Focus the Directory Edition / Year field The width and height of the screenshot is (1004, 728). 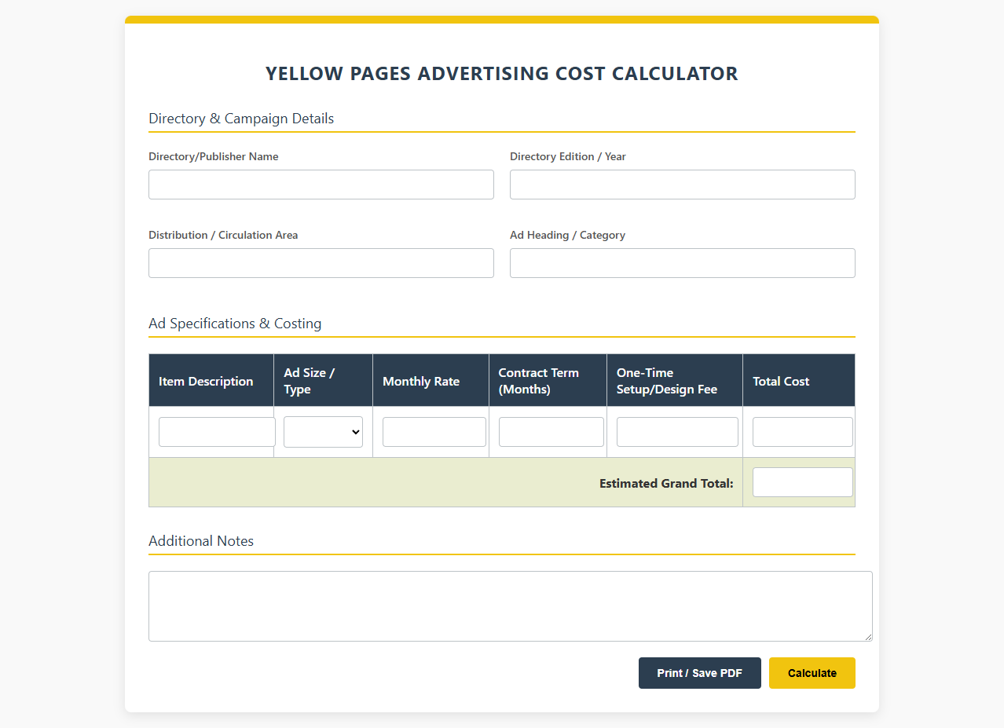click(683, 185)
